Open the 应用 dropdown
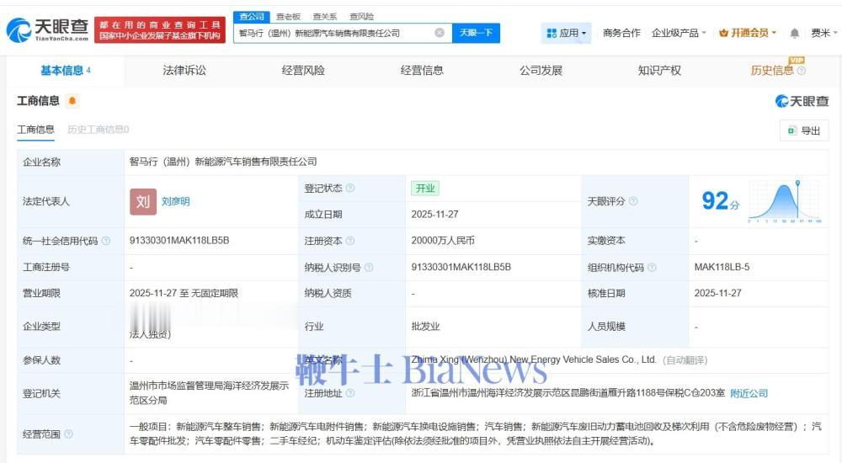This screenshot has height=463, width=842. (x=566, y=34)
